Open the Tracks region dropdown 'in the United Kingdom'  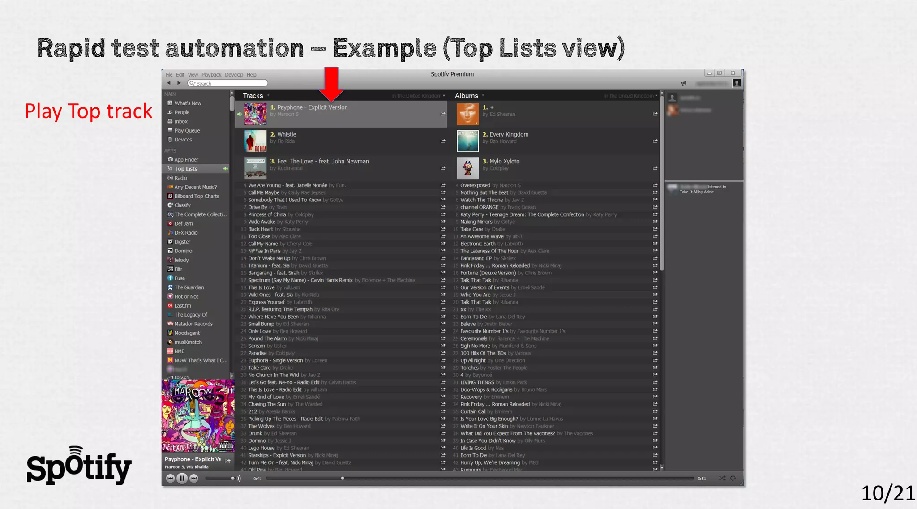pyautogui.click(x=418, y=96)
